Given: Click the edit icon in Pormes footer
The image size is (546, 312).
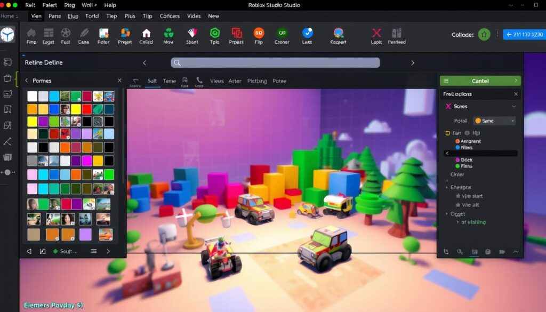Looking at the screenshot, I should click(43, 251).
